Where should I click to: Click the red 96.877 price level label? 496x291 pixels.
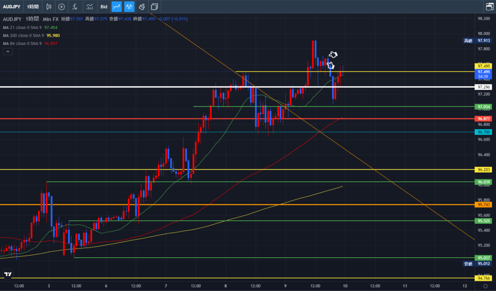coord(484,118)
